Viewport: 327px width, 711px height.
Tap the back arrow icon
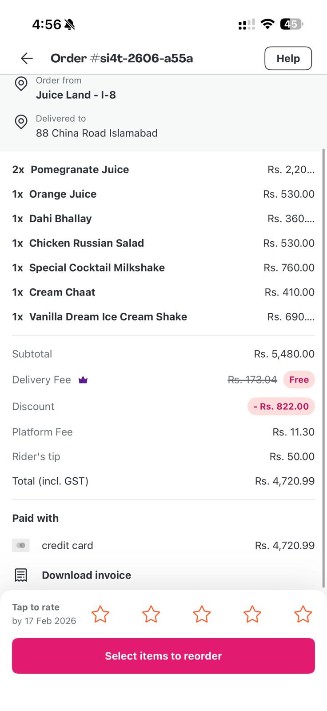tap(27, 58)
